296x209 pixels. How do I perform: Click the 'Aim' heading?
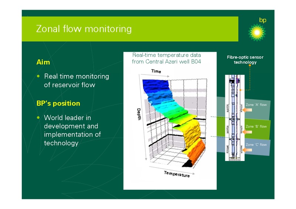tap(43, 62)
